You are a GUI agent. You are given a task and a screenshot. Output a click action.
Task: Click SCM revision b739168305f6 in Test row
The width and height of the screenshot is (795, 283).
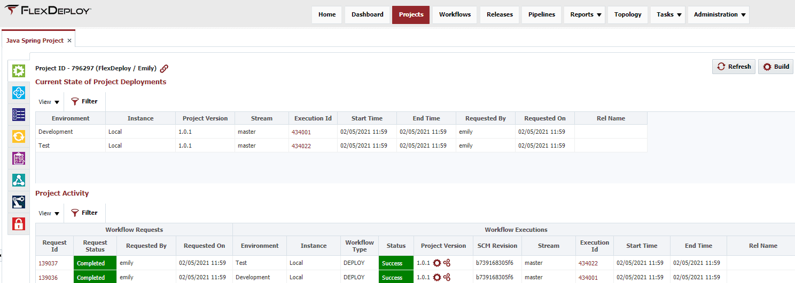coord(494,263)
